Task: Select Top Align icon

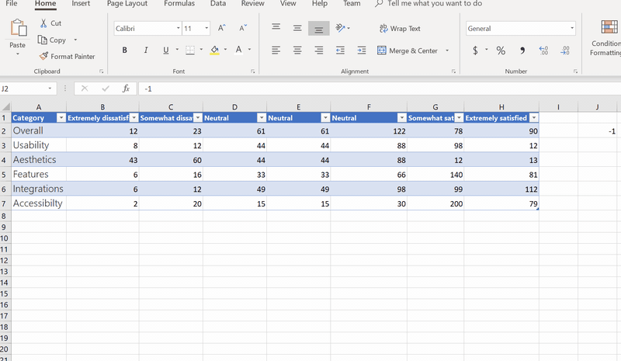Action: click(276, 28)
